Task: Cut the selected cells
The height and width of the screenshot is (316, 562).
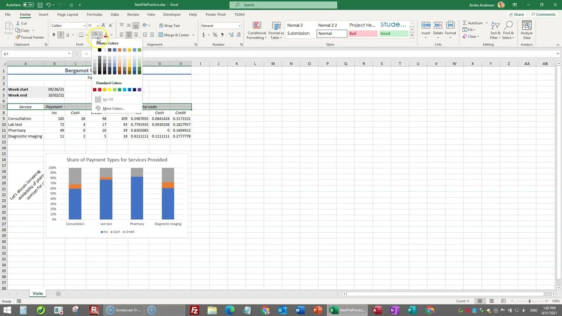Action: click(21, 23)
